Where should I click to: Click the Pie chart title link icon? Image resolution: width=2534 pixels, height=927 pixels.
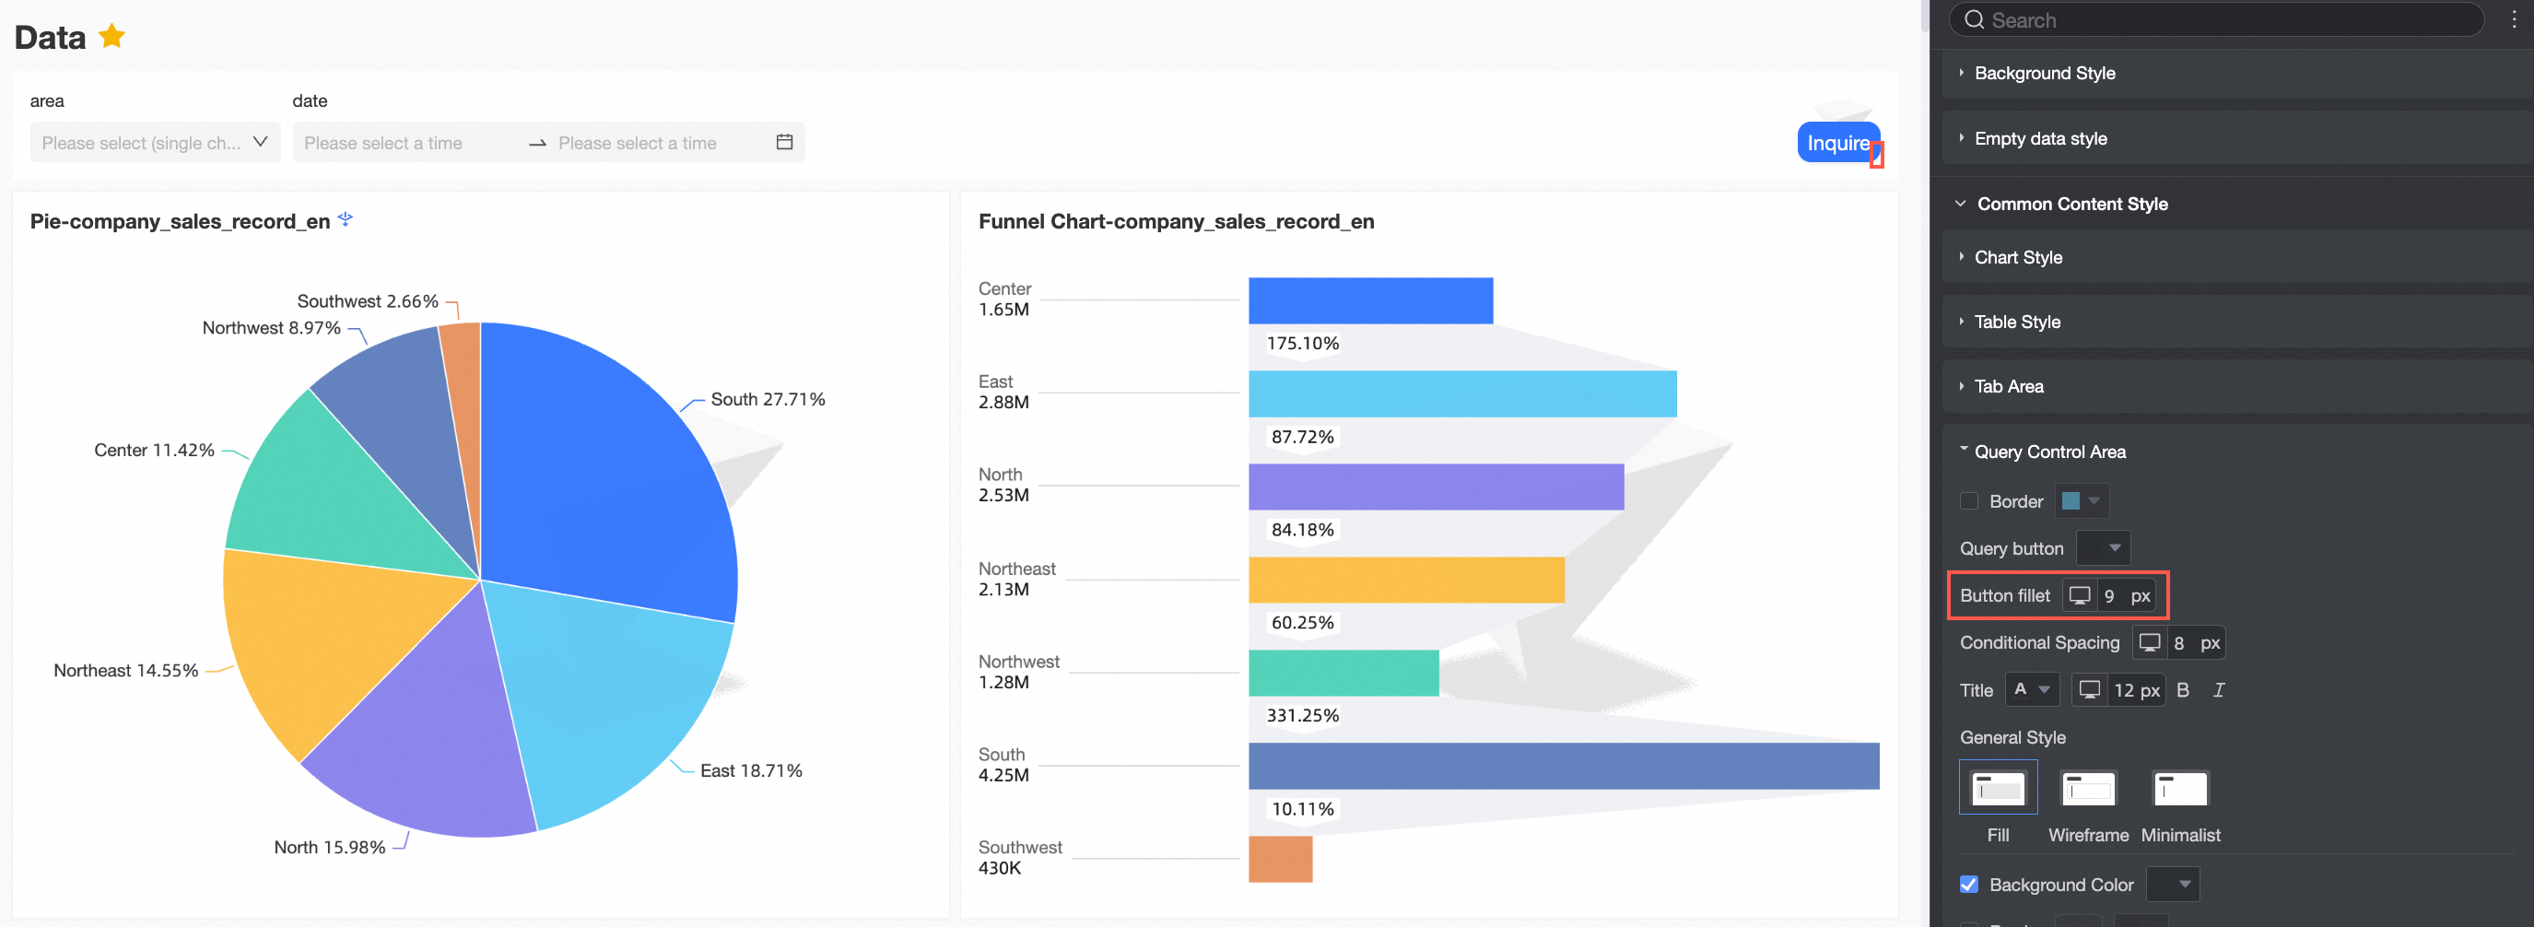[x=346, y=218]
